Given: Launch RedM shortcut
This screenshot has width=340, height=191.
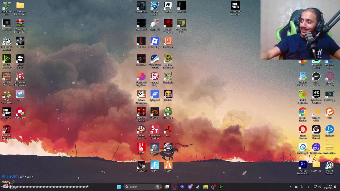Looking at the screenshot, I should [141, 149].
